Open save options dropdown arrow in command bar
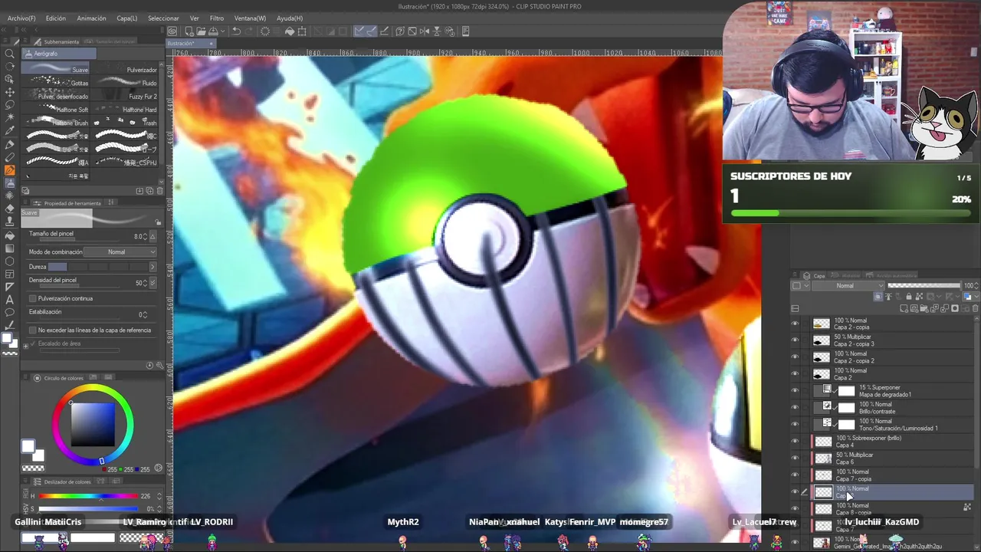 222,31
